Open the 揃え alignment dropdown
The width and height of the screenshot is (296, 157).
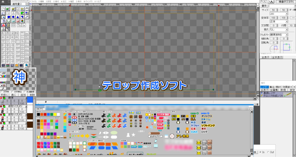tap(286, 29)
